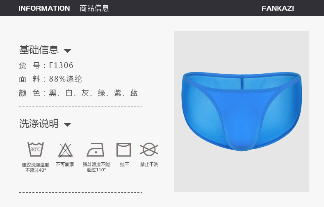Click the 30°C wash tub icon

(36, 149)
